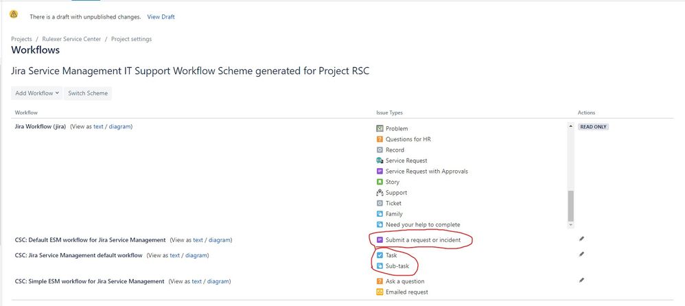This screenshot has width=685, height=306.
Task: Click the Problem issue type label
Action: point(397,129)
